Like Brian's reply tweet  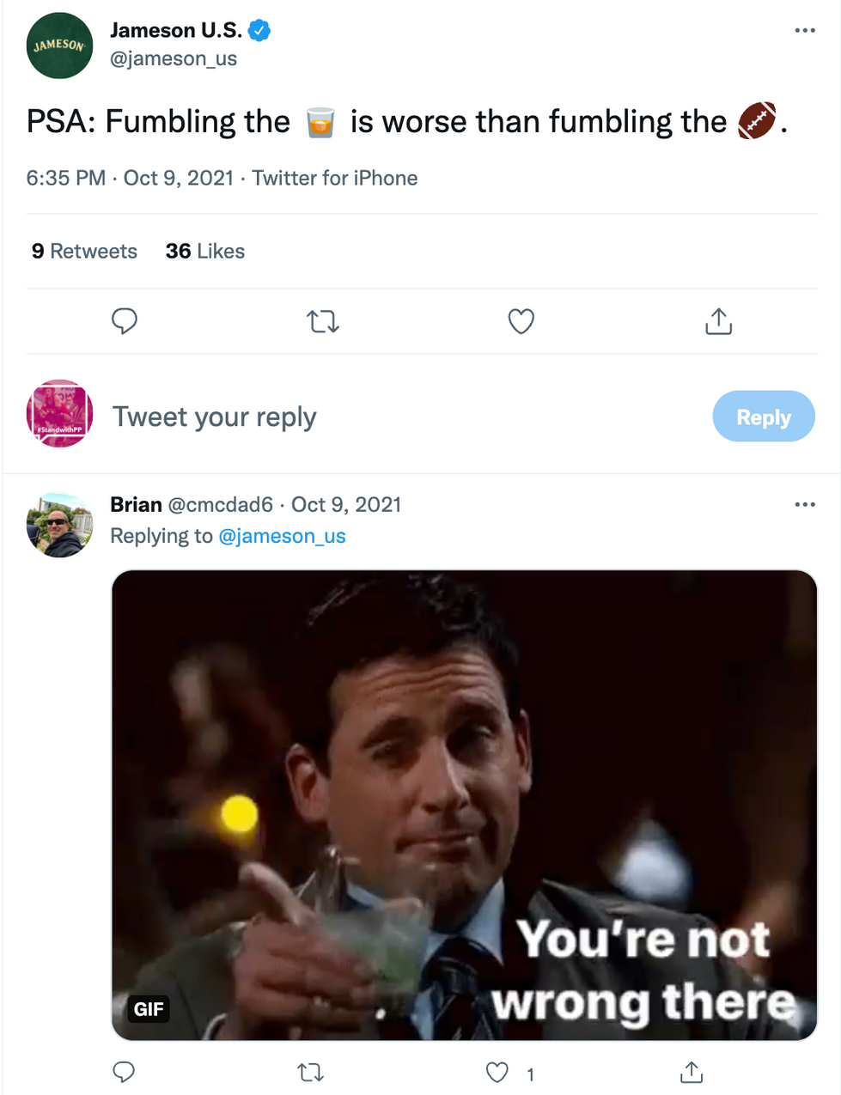click(x=497, y=1072)
